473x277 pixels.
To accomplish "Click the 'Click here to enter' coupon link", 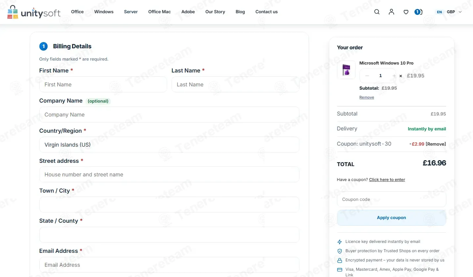I will pyautogui.click(x=387, y=180).
